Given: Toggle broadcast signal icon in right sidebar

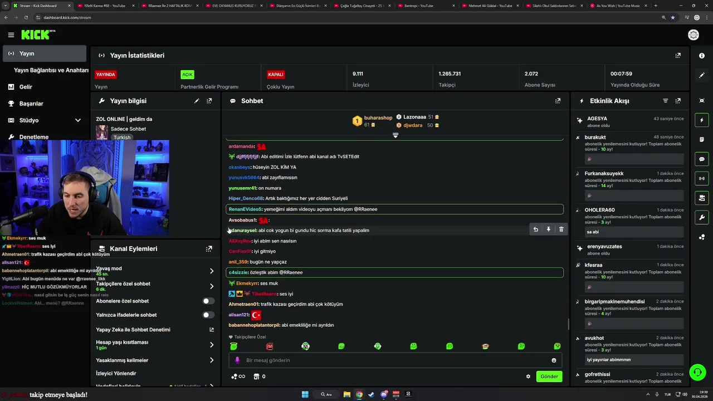Looking at the screenshot, I should pyautogui.click(x=702, y=179).
